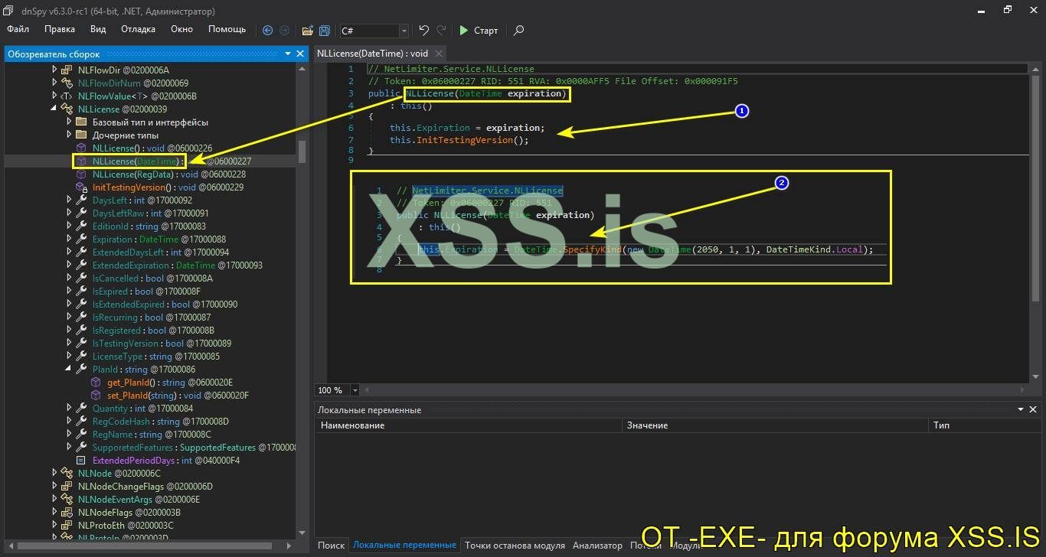Click the save all disk icon

(x=325, y=31)
